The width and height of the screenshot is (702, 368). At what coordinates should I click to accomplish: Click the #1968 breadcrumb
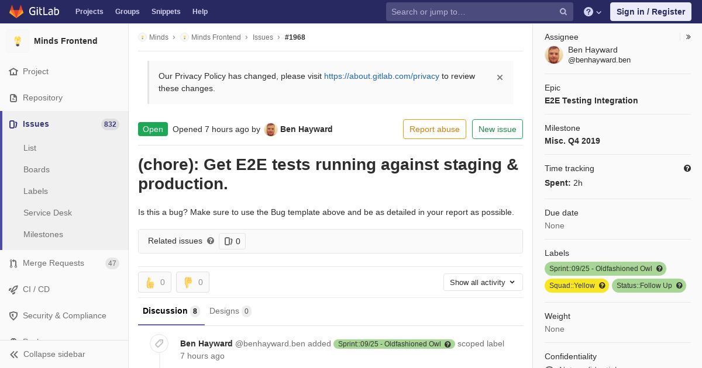(295, 37)
